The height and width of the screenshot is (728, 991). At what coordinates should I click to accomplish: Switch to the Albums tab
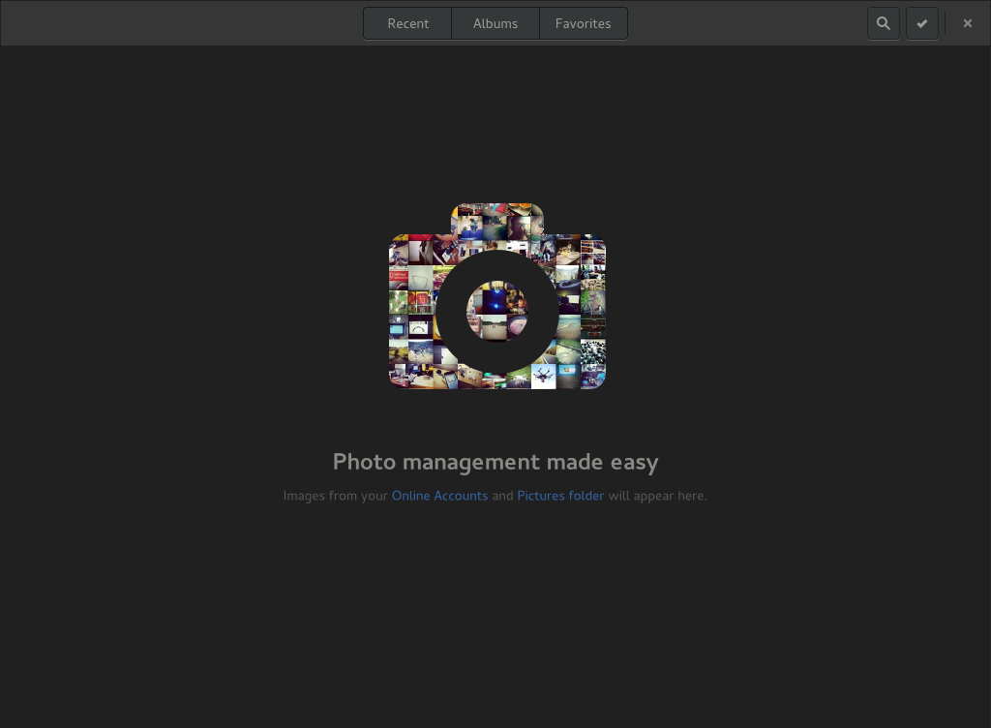495,23
